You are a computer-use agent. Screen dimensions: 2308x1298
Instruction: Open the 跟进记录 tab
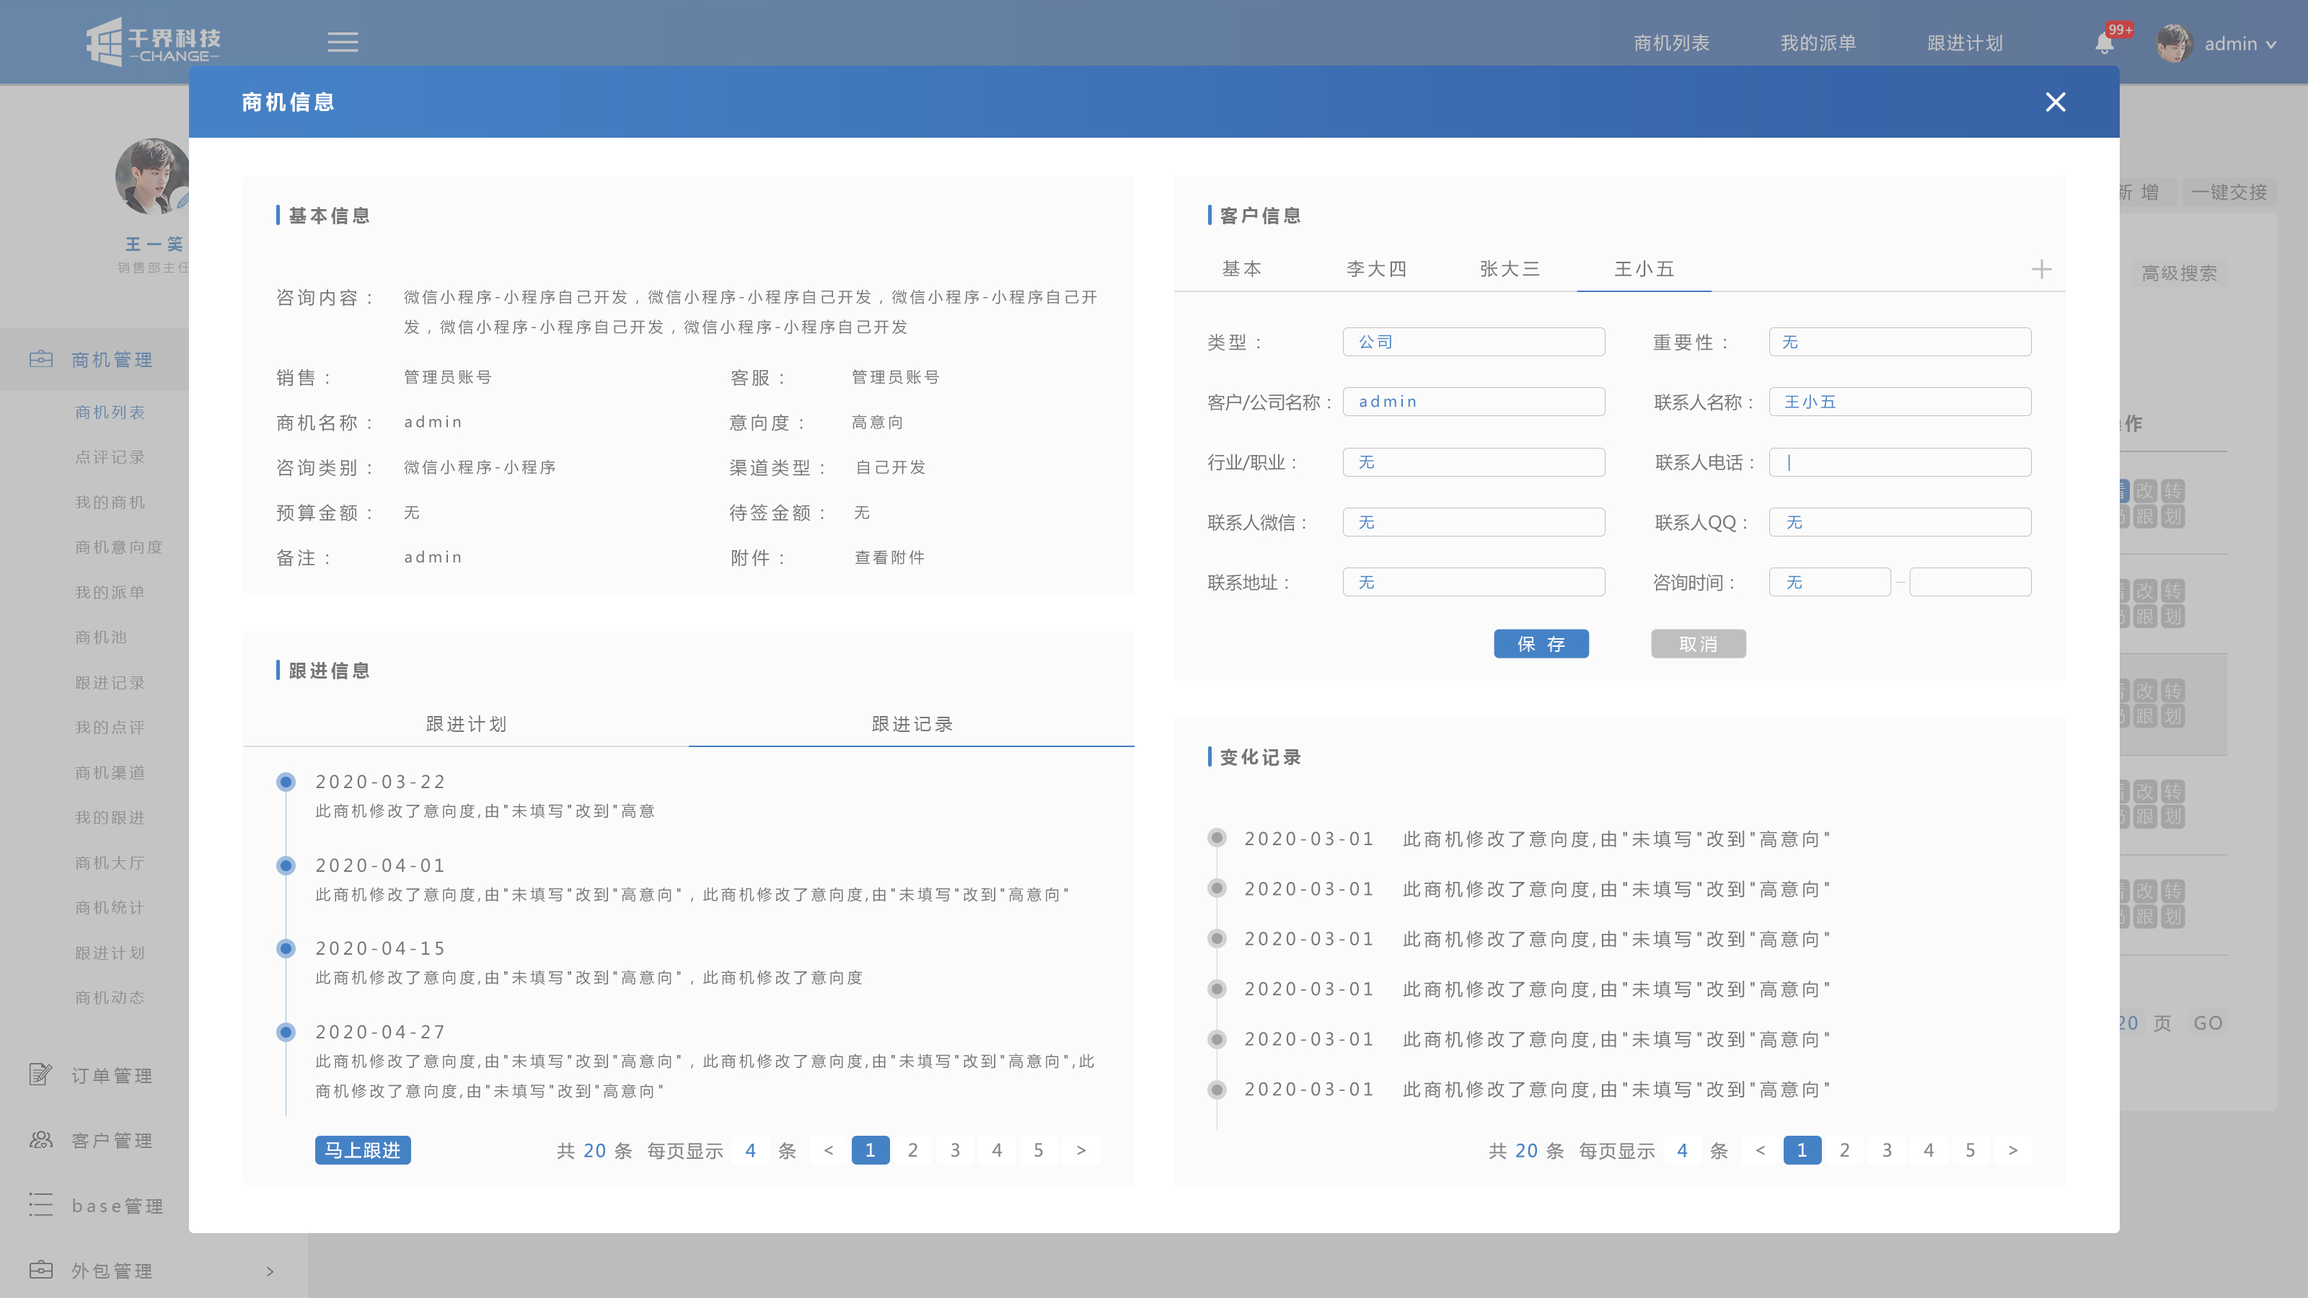[912, 724]
